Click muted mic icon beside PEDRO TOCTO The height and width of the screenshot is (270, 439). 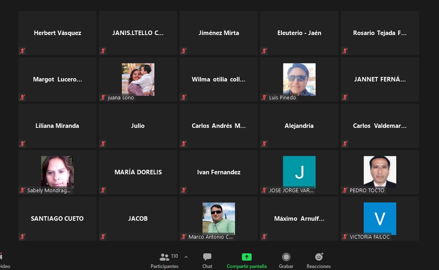pyautogui.click(x=345, y=190)
